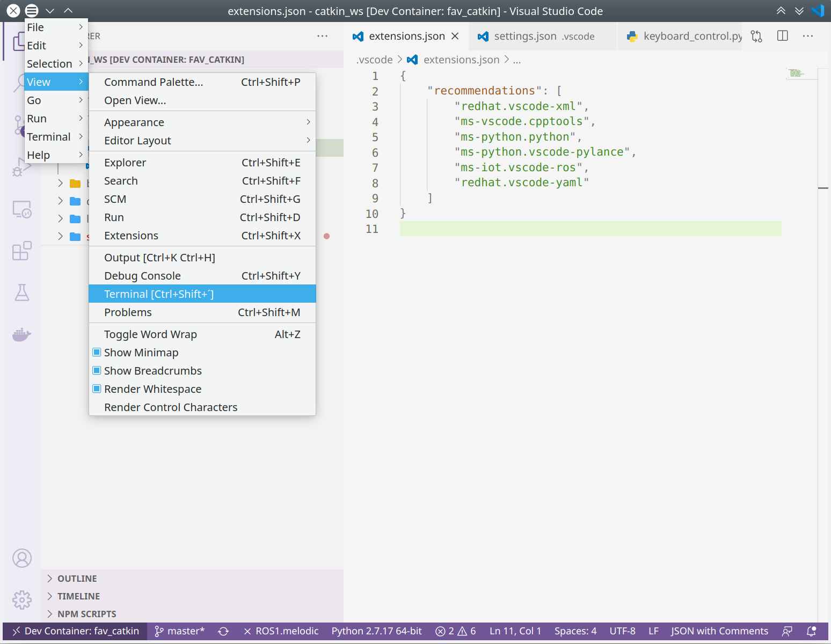831x644 pixels.
Task: Click the Split Editor icon
Action: point(783,36)
